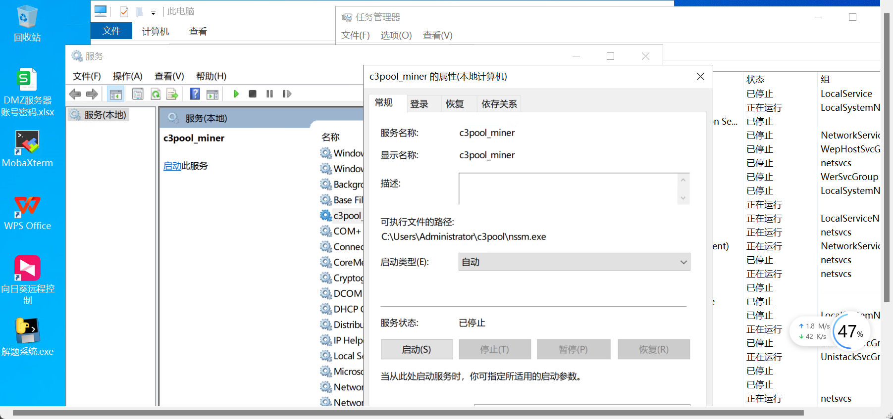
Task: Open 选项(O) menu in Task Manager
Action: pyautogui.click(x=396, y=36)
